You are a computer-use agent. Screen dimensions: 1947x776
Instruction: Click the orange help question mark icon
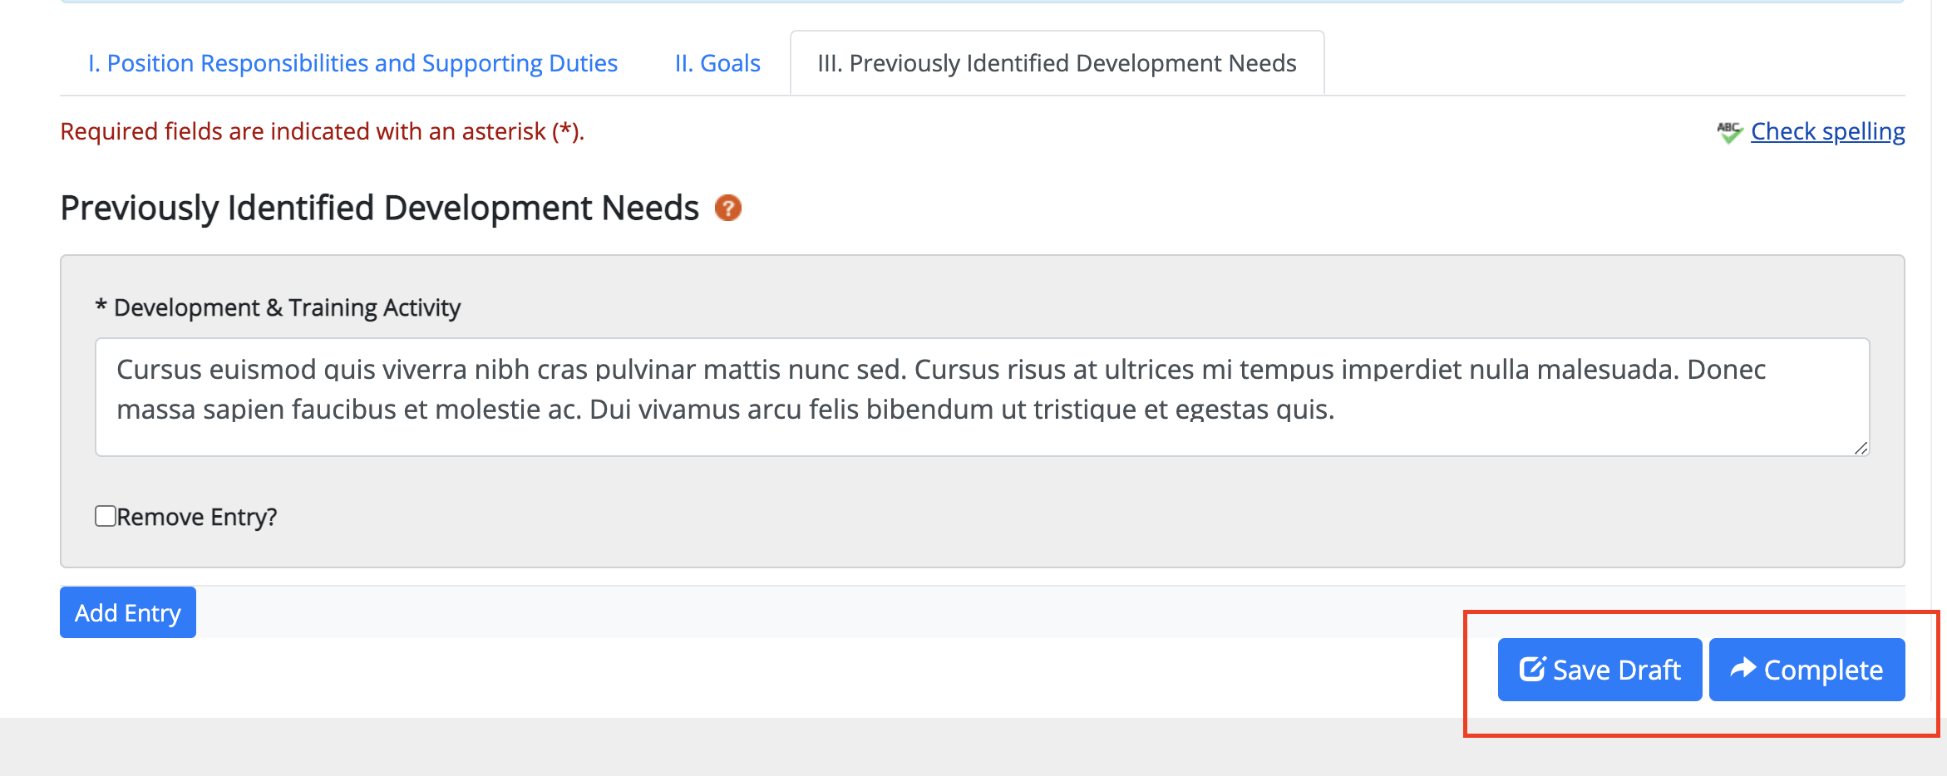(x=727, y=208)
